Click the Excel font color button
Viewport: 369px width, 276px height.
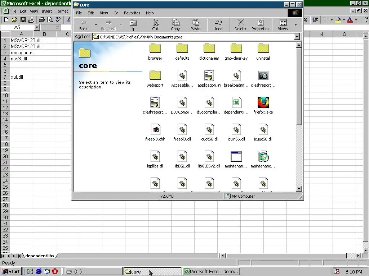pyautogui.click(x=350, y=20)
